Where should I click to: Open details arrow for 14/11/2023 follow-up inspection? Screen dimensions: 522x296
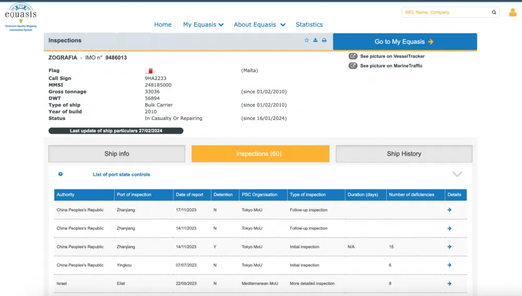tap(449, 229)
